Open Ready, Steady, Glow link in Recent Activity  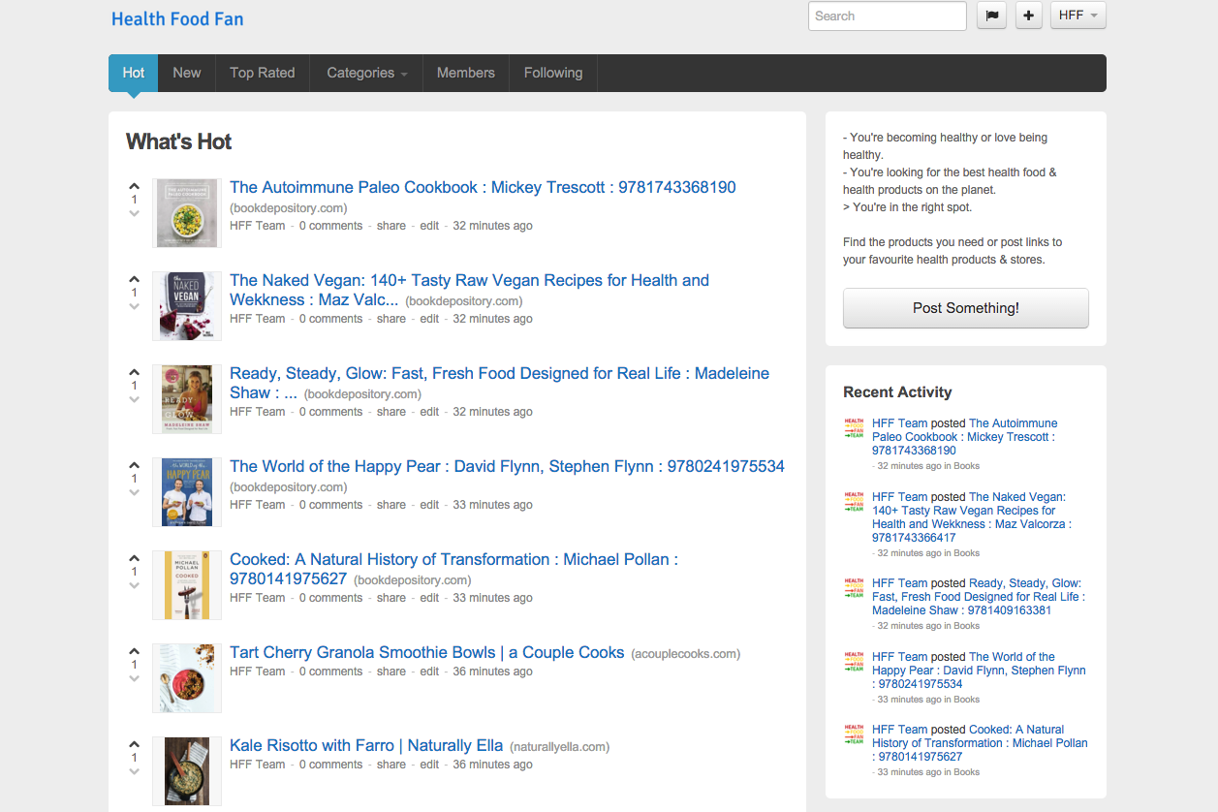click(x=978, y=597)
